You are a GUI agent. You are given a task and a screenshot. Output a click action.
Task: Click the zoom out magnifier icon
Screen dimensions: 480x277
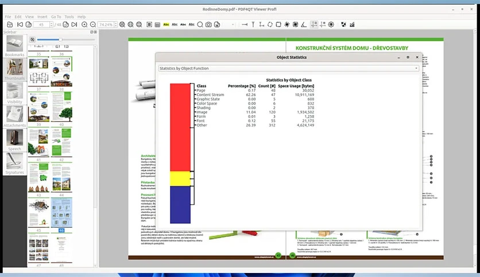tap(93, 25)
